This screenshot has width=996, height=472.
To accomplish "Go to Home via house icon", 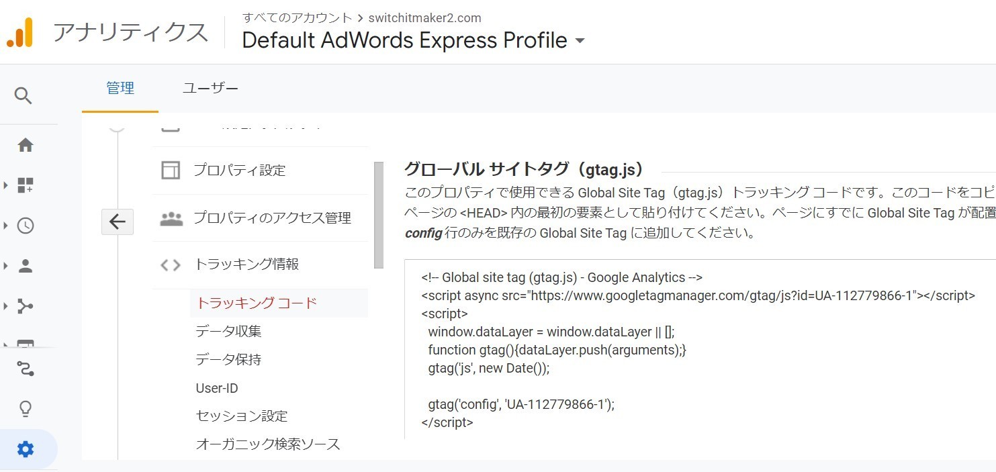I will point(26,145).
